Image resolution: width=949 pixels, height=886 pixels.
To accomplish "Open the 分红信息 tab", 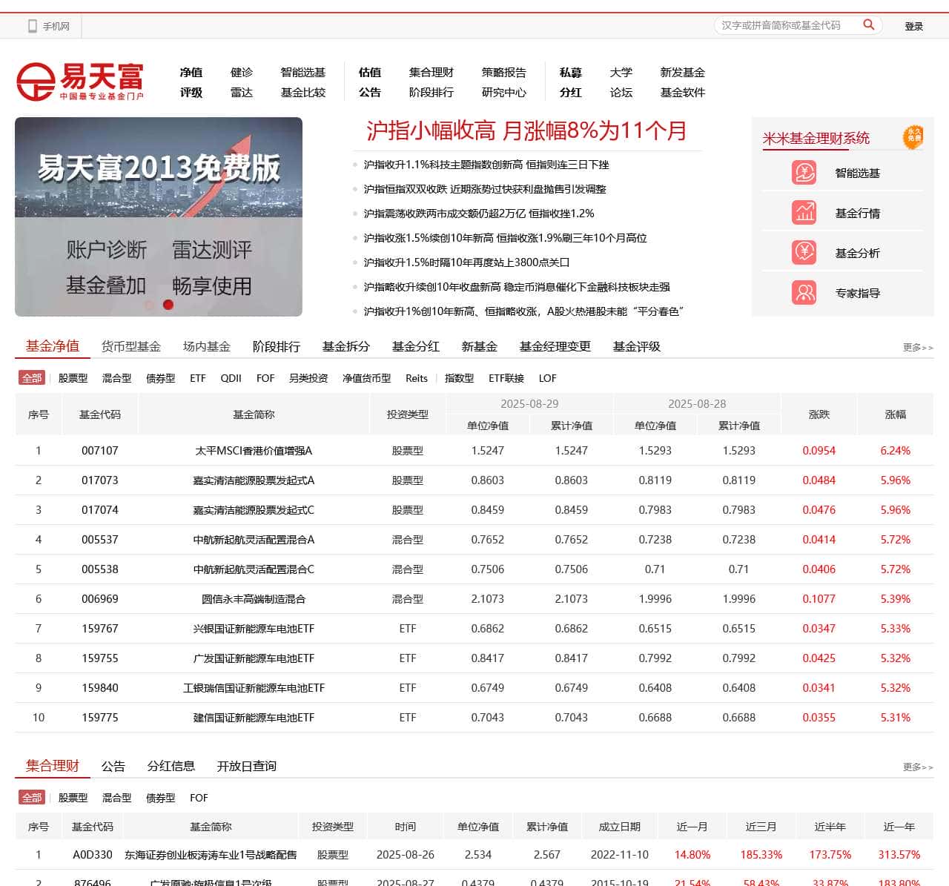I will tap(171, 766).
